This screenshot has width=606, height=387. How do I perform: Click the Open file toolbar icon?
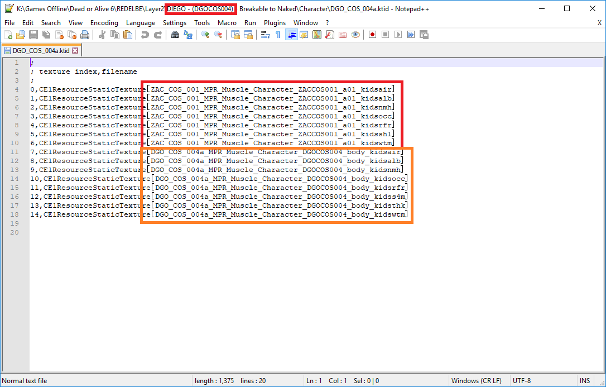[21, 35]
